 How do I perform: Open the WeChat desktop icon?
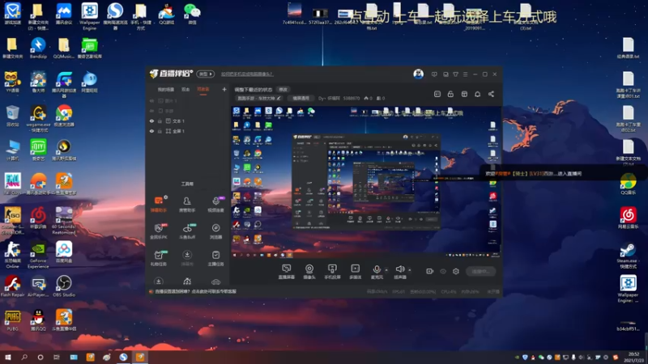pyautogui.click(x=192, y=14)
